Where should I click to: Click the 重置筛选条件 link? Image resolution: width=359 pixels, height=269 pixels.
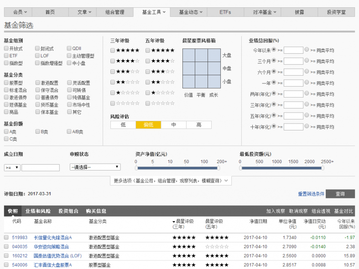point(311,194)
